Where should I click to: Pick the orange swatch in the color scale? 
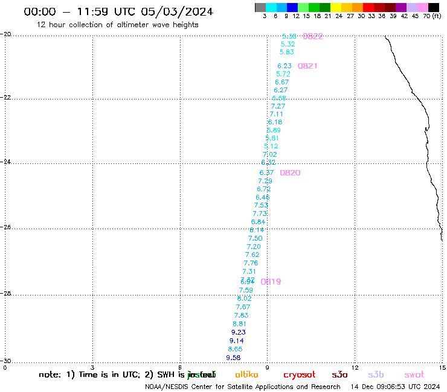(358, 8)
